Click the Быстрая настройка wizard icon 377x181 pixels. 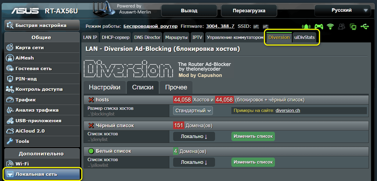pos(10,25)
